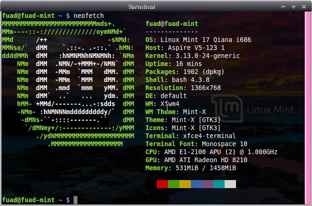Click the light gray color block
This screenshot has height=206, width=312.
click(230, 184)
